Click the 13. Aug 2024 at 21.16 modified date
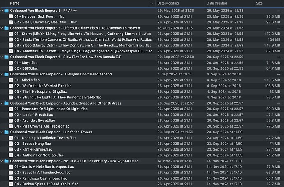 (175, 28)
